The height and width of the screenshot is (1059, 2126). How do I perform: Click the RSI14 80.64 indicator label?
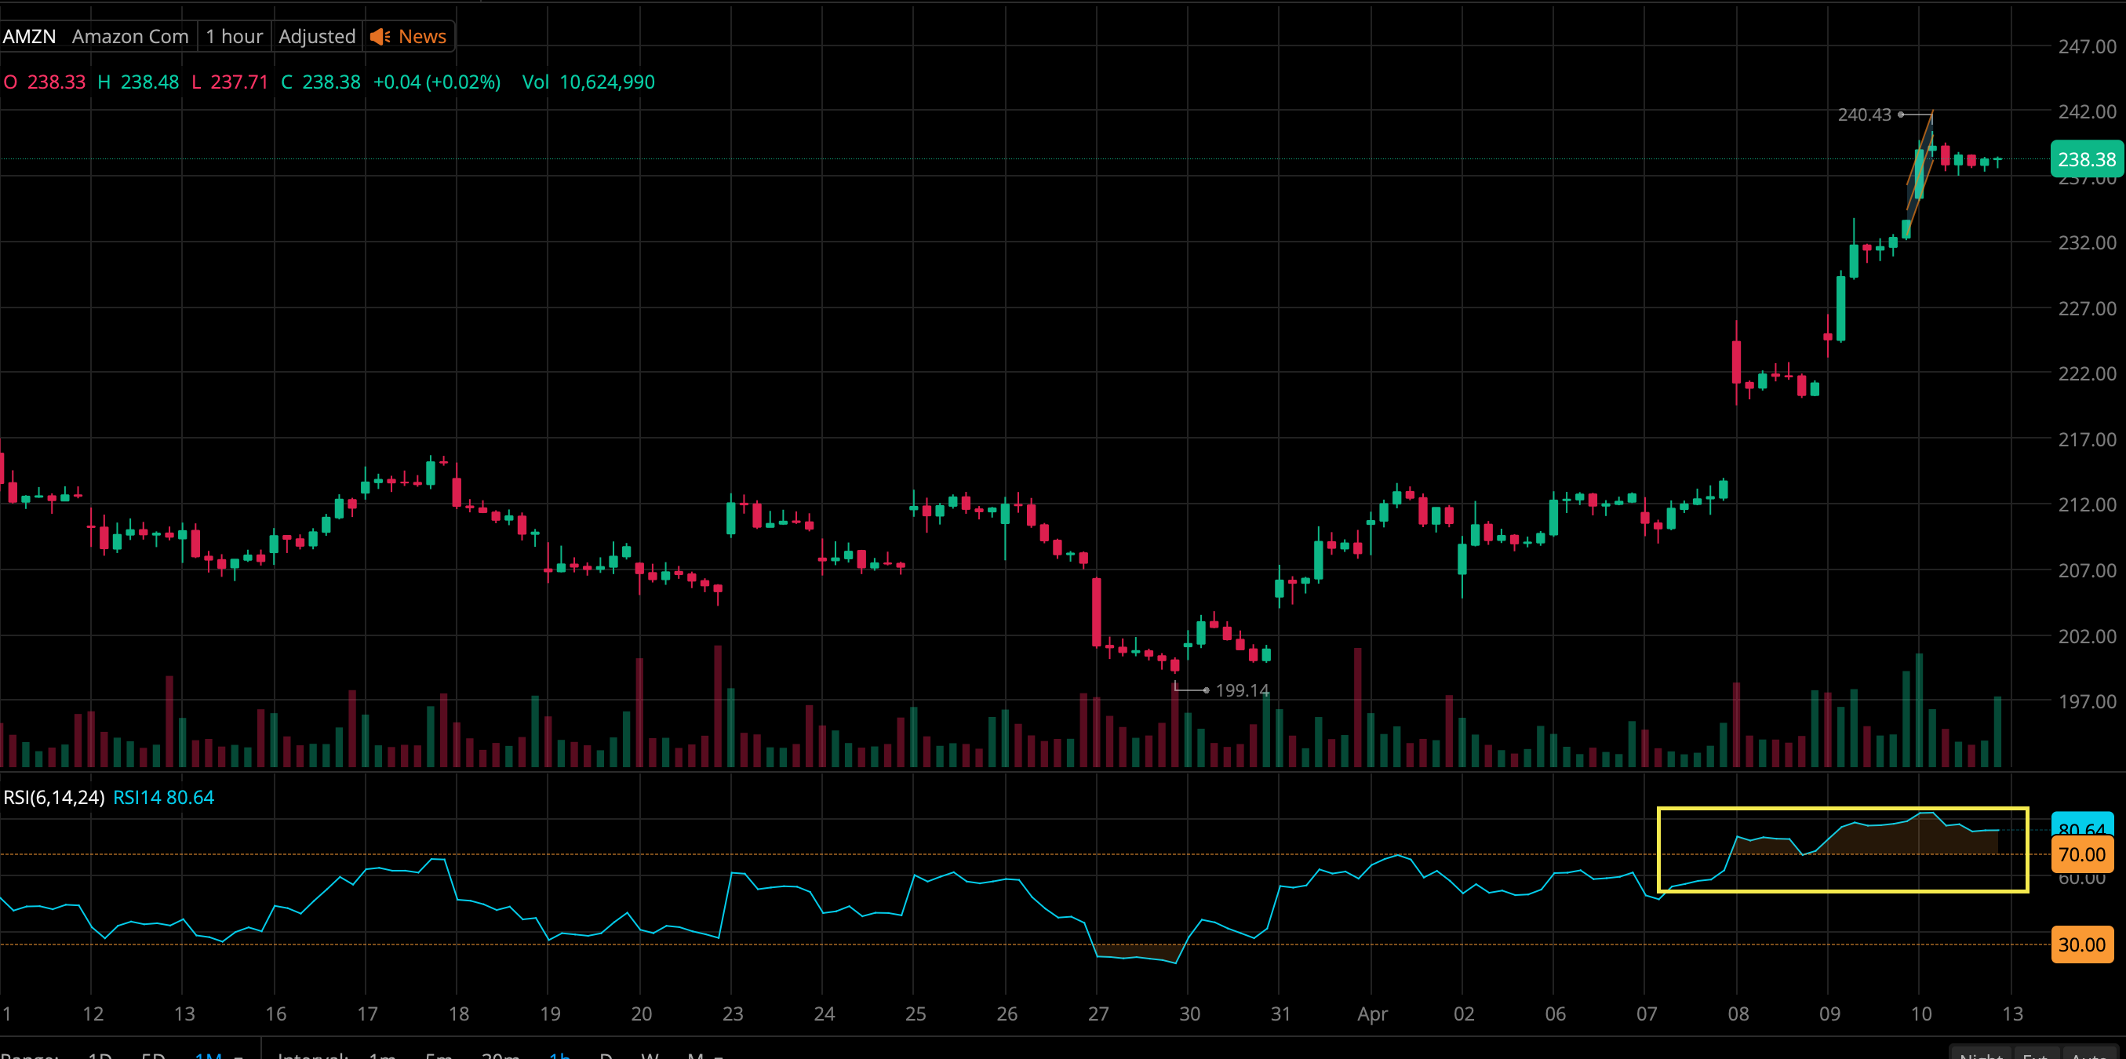[163, 797]
